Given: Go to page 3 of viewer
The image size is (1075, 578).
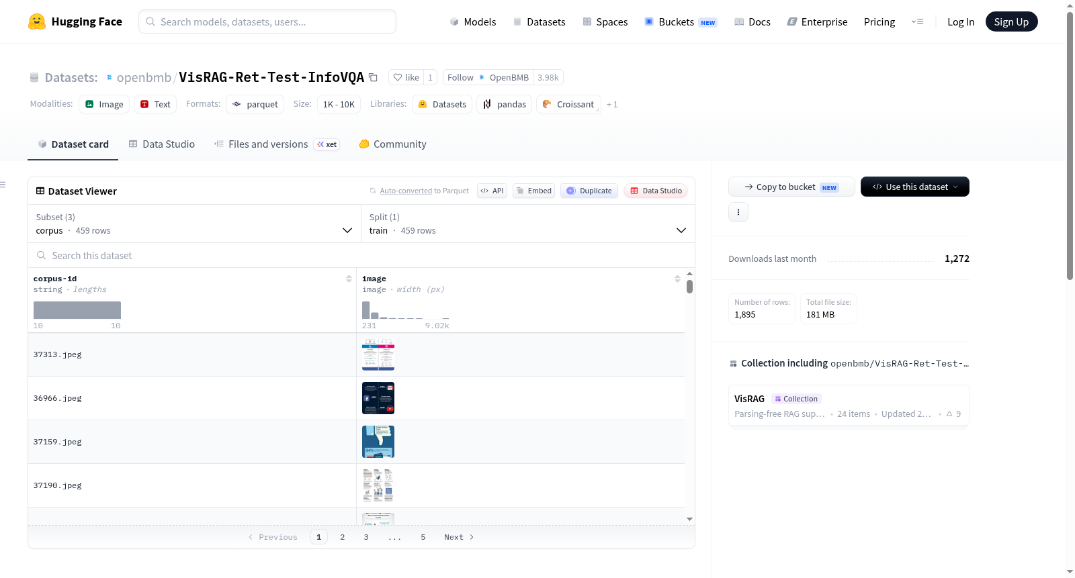Looking at the screenshot, I should (366, 537).
